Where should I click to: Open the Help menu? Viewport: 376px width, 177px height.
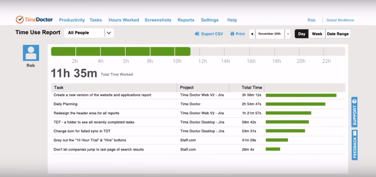pyautogui.click(x=232, y=20)
